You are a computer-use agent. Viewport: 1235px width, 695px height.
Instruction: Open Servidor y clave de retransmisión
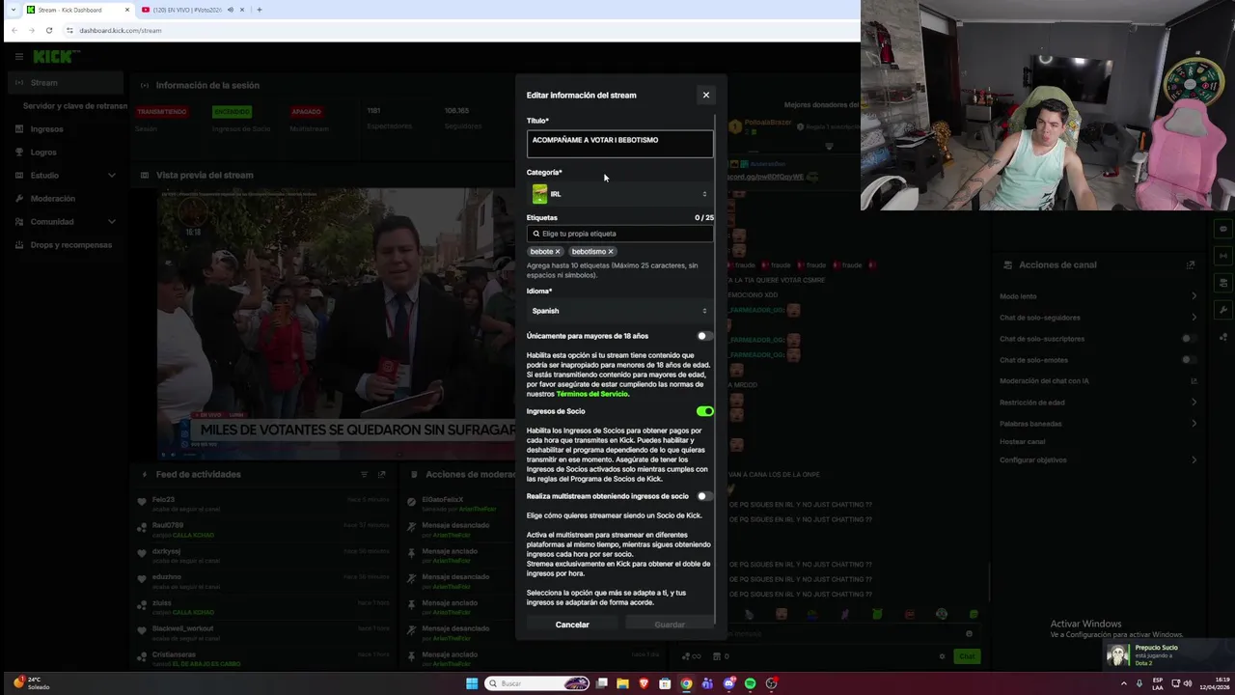tap(74, 106)
